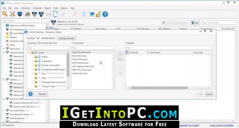The image size is (239, 128).
Task: Collapse the Internet Explorer collection node
Action: click(4, 53)
